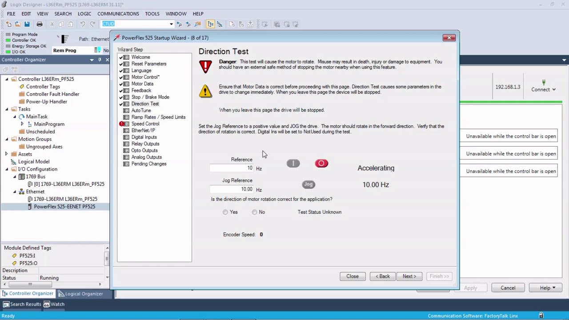Image resolution: width=569 pixels, height=320 pixels.
Task: Select Yes for rotation direction correct
Action: [225, 212]
